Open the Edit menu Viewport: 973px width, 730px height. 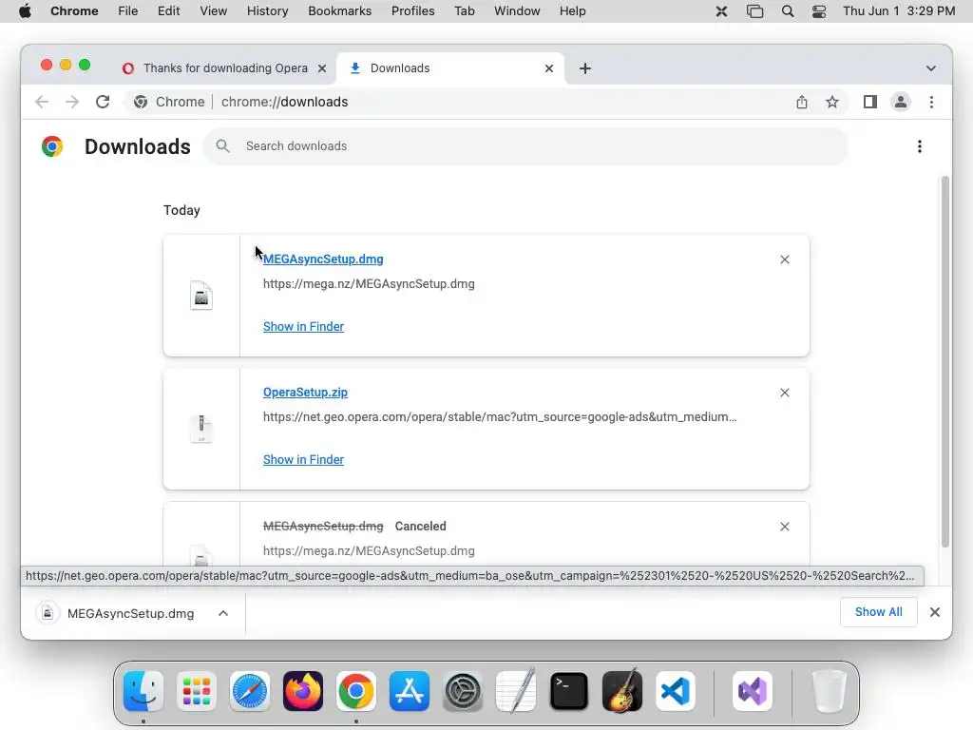pos(169,11)
